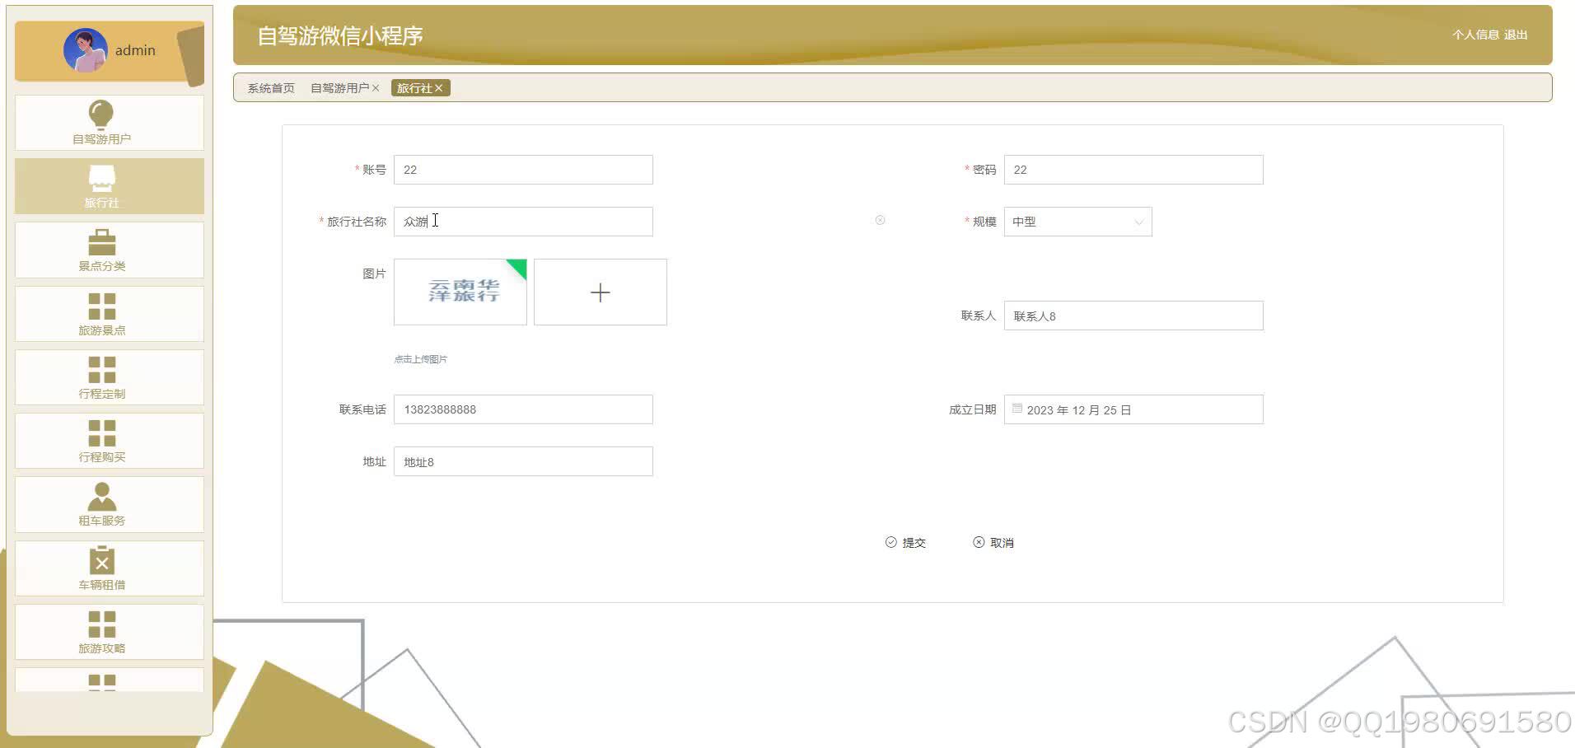Open 个人信息 in the top bar
The width and height of the screenshot is (1575, 748).
point(1474,35)
